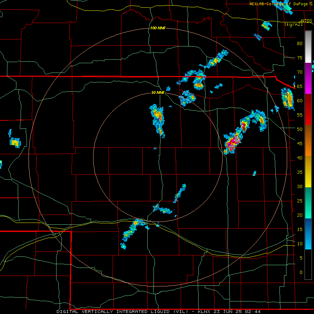Click the NTDS label above the legend

tap(307, 21)
